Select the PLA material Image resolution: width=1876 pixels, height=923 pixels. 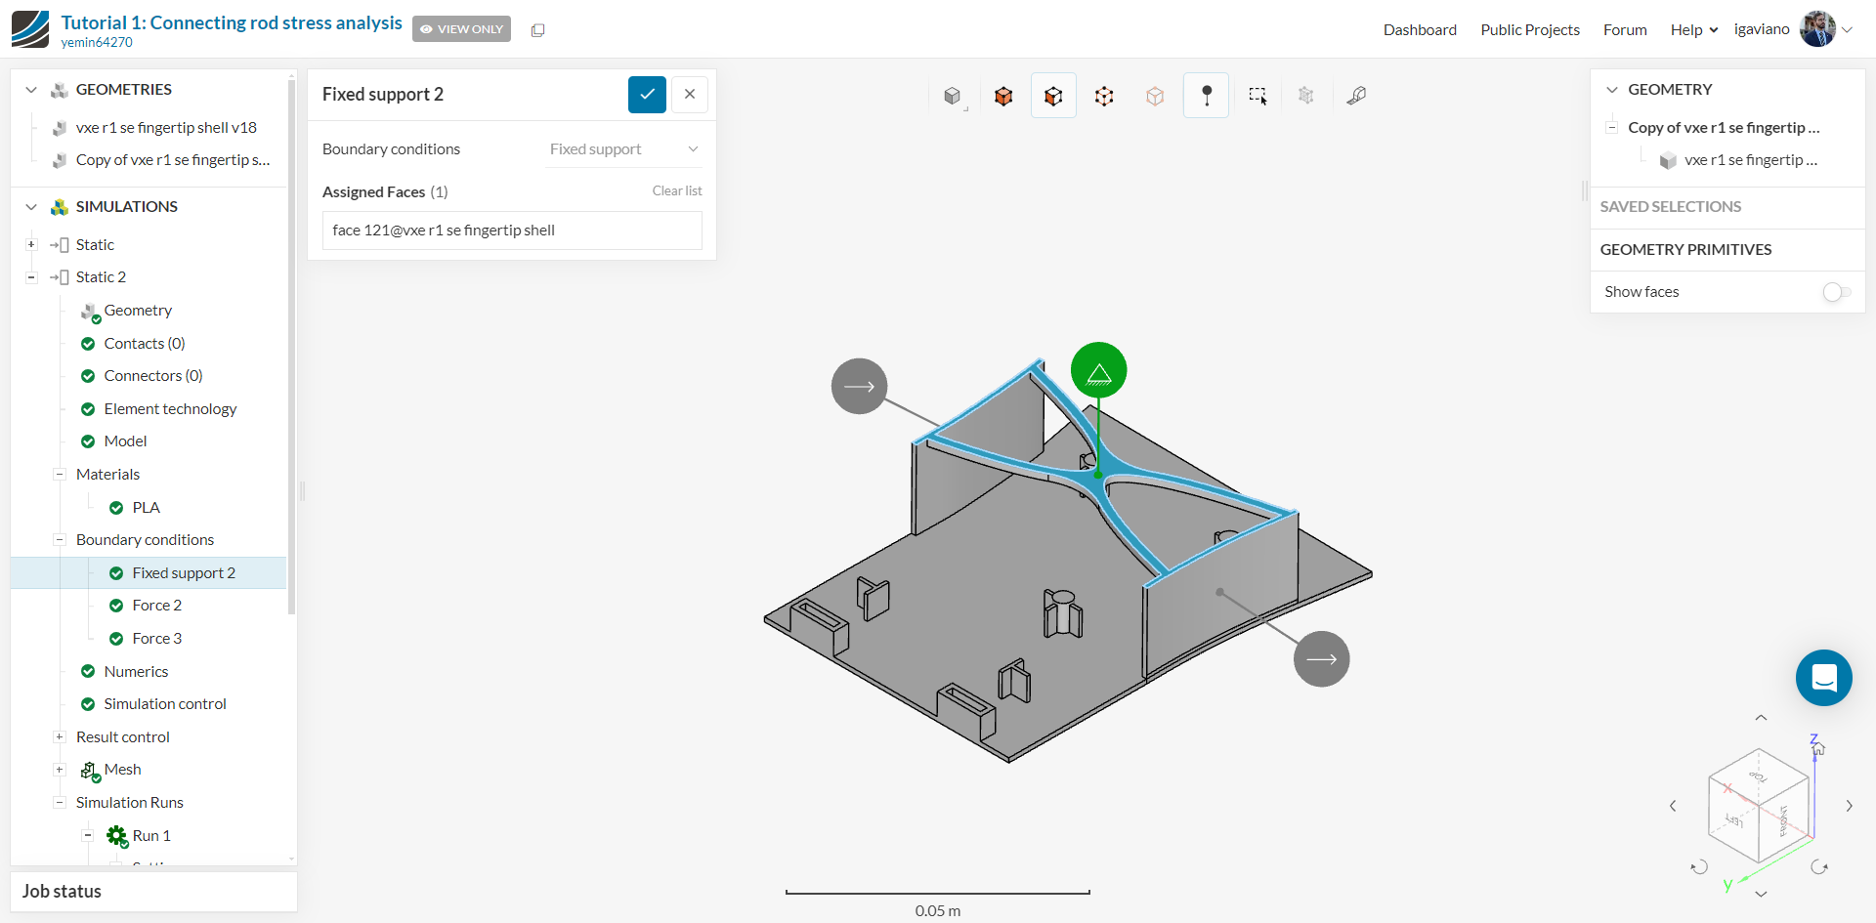(x=146, y=508)
